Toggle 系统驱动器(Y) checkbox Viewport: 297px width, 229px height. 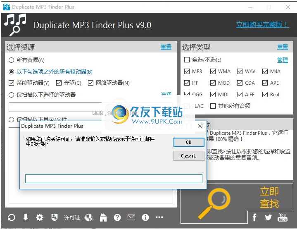pyautogui.click(x=12, y=83)
